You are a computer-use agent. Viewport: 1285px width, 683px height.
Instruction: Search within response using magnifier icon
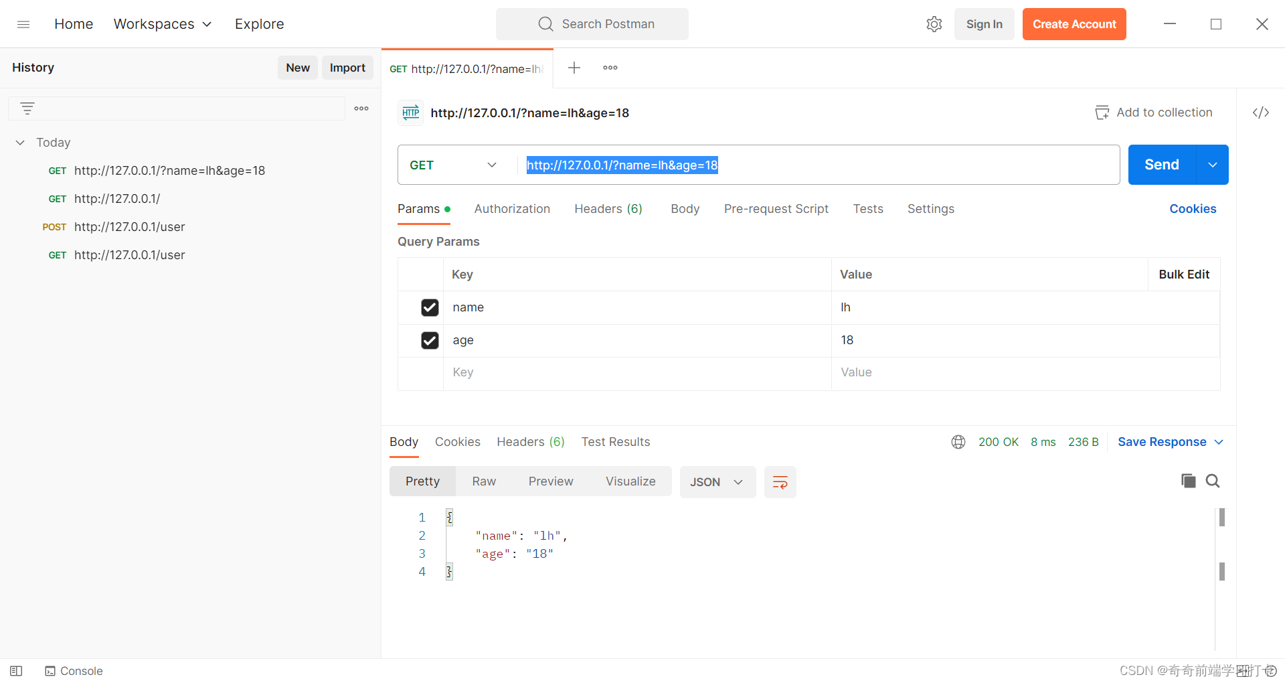(1213, 481)
